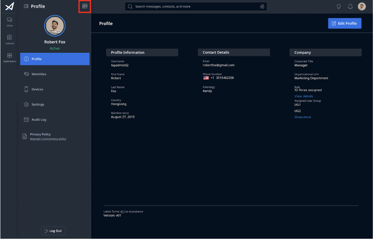Image resolution: width=374 pixels, height=240 pixels.
Task: Click the Version: v01 text
Action: click(112, 216)
